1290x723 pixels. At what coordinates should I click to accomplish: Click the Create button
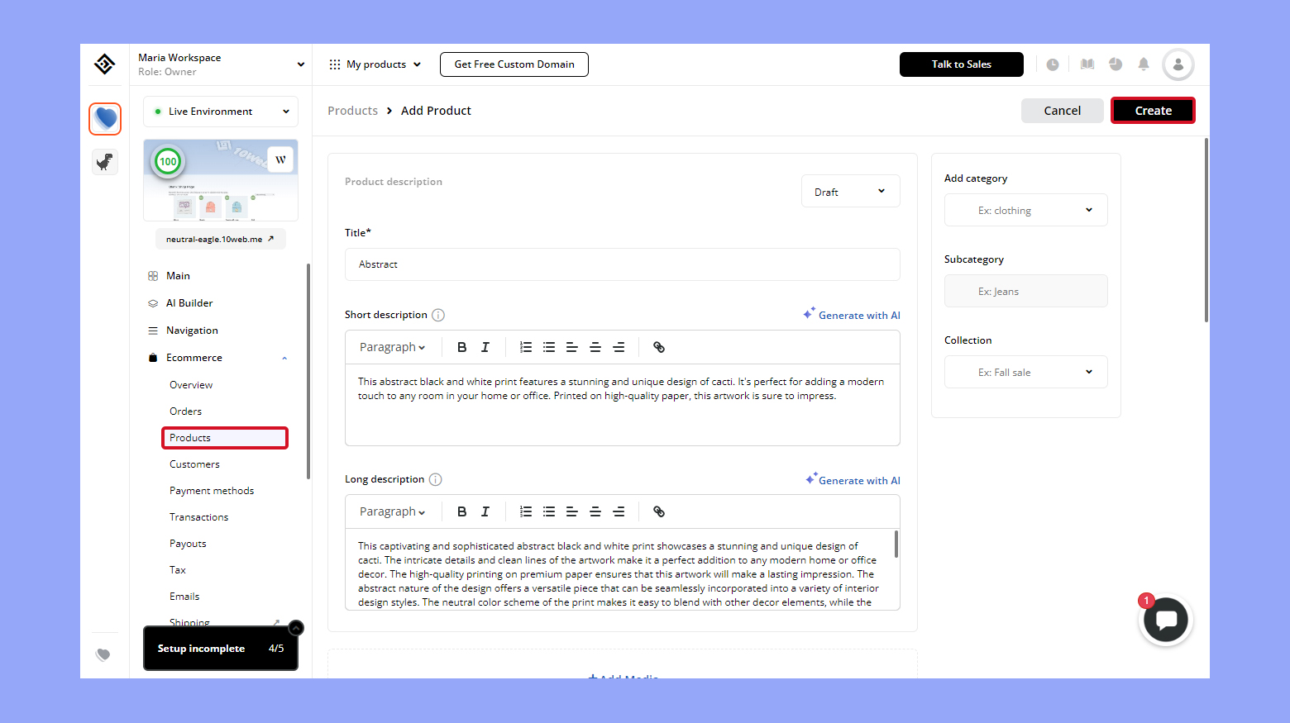coord(1152,111)
